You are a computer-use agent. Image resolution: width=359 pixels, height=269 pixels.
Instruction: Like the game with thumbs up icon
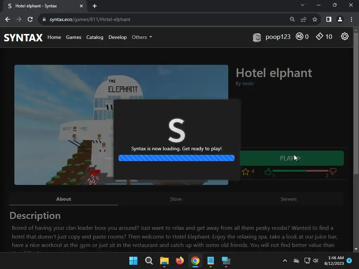coord(267,171)
